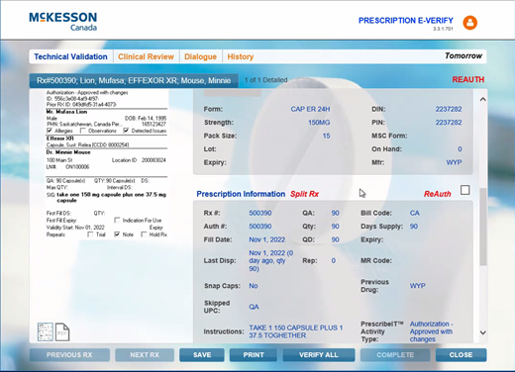Toggle the Note checkbox
This screenshot has height=372, width=515.
pyautogui.click(x=117, y=234)
